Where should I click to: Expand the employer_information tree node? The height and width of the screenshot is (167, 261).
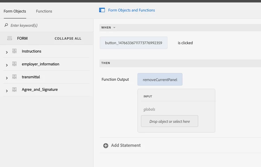click(x=7, y=65)
